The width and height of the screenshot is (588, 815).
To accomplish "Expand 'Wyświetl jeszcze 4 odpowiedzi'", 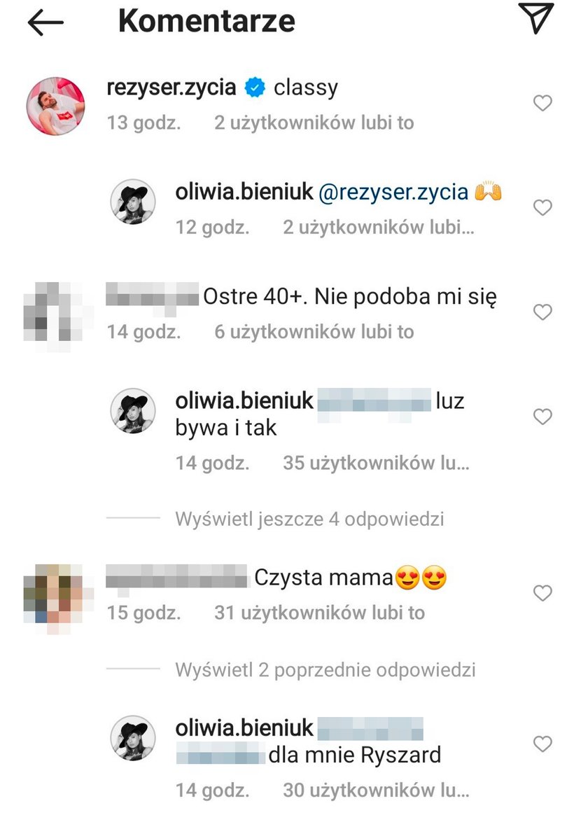I will pos(309,519).
